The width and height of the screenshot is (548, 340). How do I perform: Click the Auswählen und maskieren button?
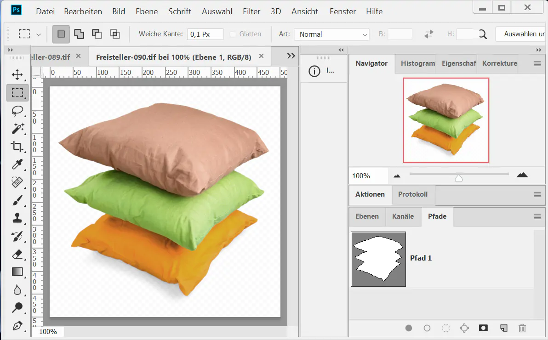[521, 34]
